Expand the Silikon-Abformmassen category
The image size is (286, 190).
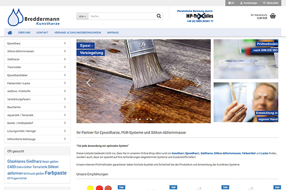click(36, 51)
